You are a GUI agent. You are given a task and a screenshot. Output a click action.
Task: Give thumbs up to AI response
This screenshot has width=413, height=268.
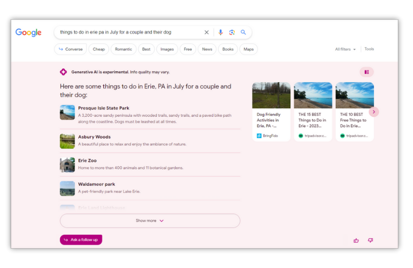[356, 240]
